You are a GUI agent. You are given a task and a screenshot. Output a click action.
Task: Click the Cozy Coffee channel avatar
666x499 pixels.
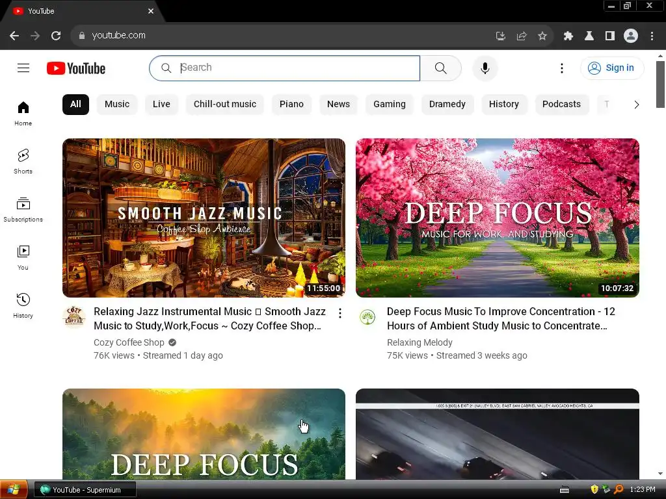coord(74,317)
